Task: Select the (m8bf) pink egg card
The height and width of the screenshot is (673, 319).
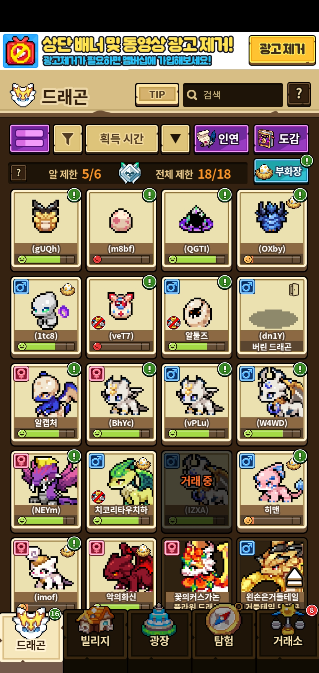Action: (x=121, y=230)
